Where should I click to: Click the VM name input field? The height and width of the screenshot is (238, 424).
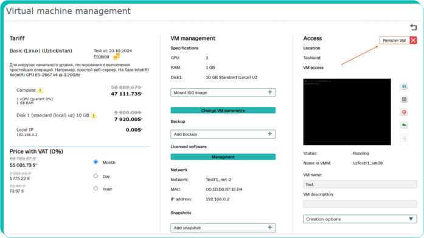(x=360, y=185)
